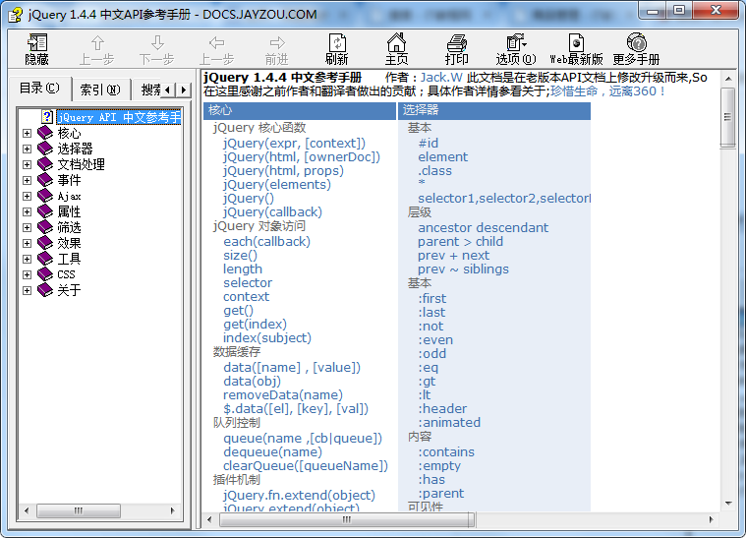Viewport: 746px width, 538px height.
Task: Switch to the 目录 (Contents) tab
Action: click(x=40, y=89)
